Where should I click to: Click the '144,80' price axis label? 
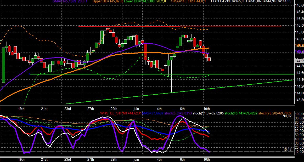pyautogui.click(x=299, y=66)
